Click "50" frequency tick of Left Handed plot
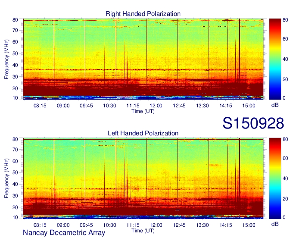 tap(15, 172)
